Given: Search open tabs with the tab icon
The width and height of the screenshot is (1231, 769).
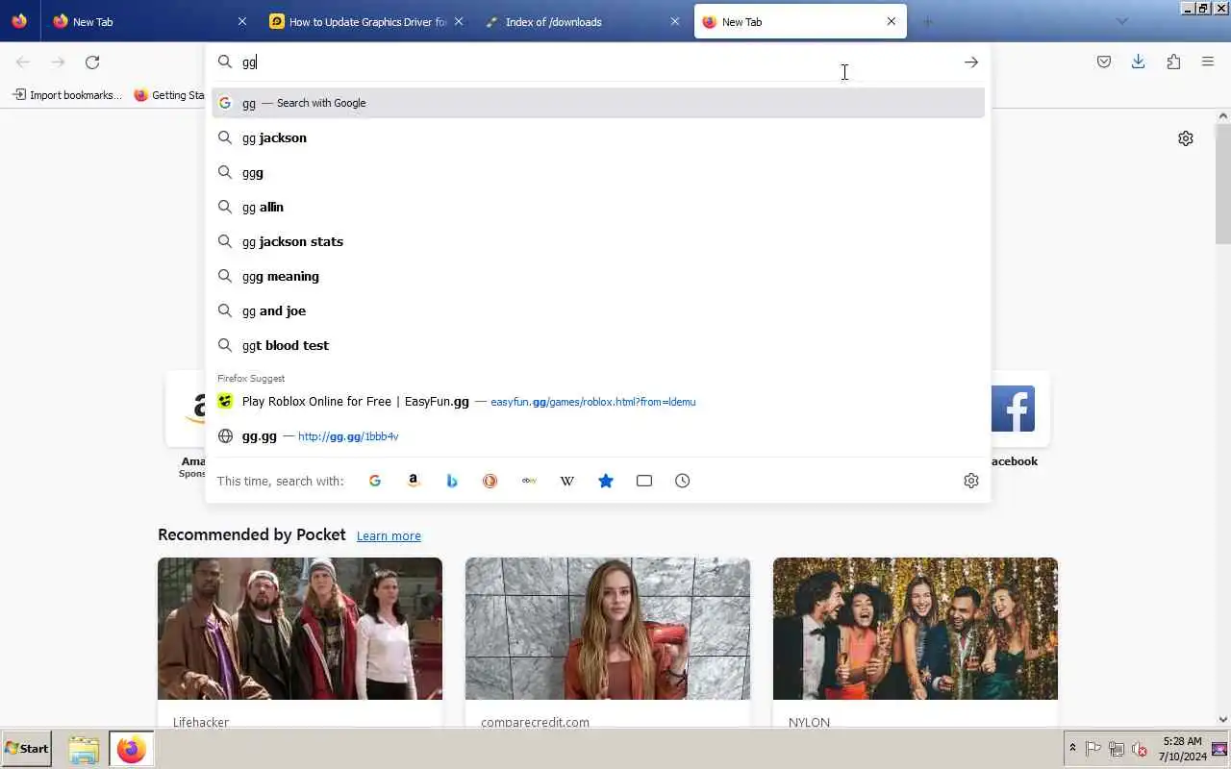Looking at the screenshot, I should coord(644,481).
